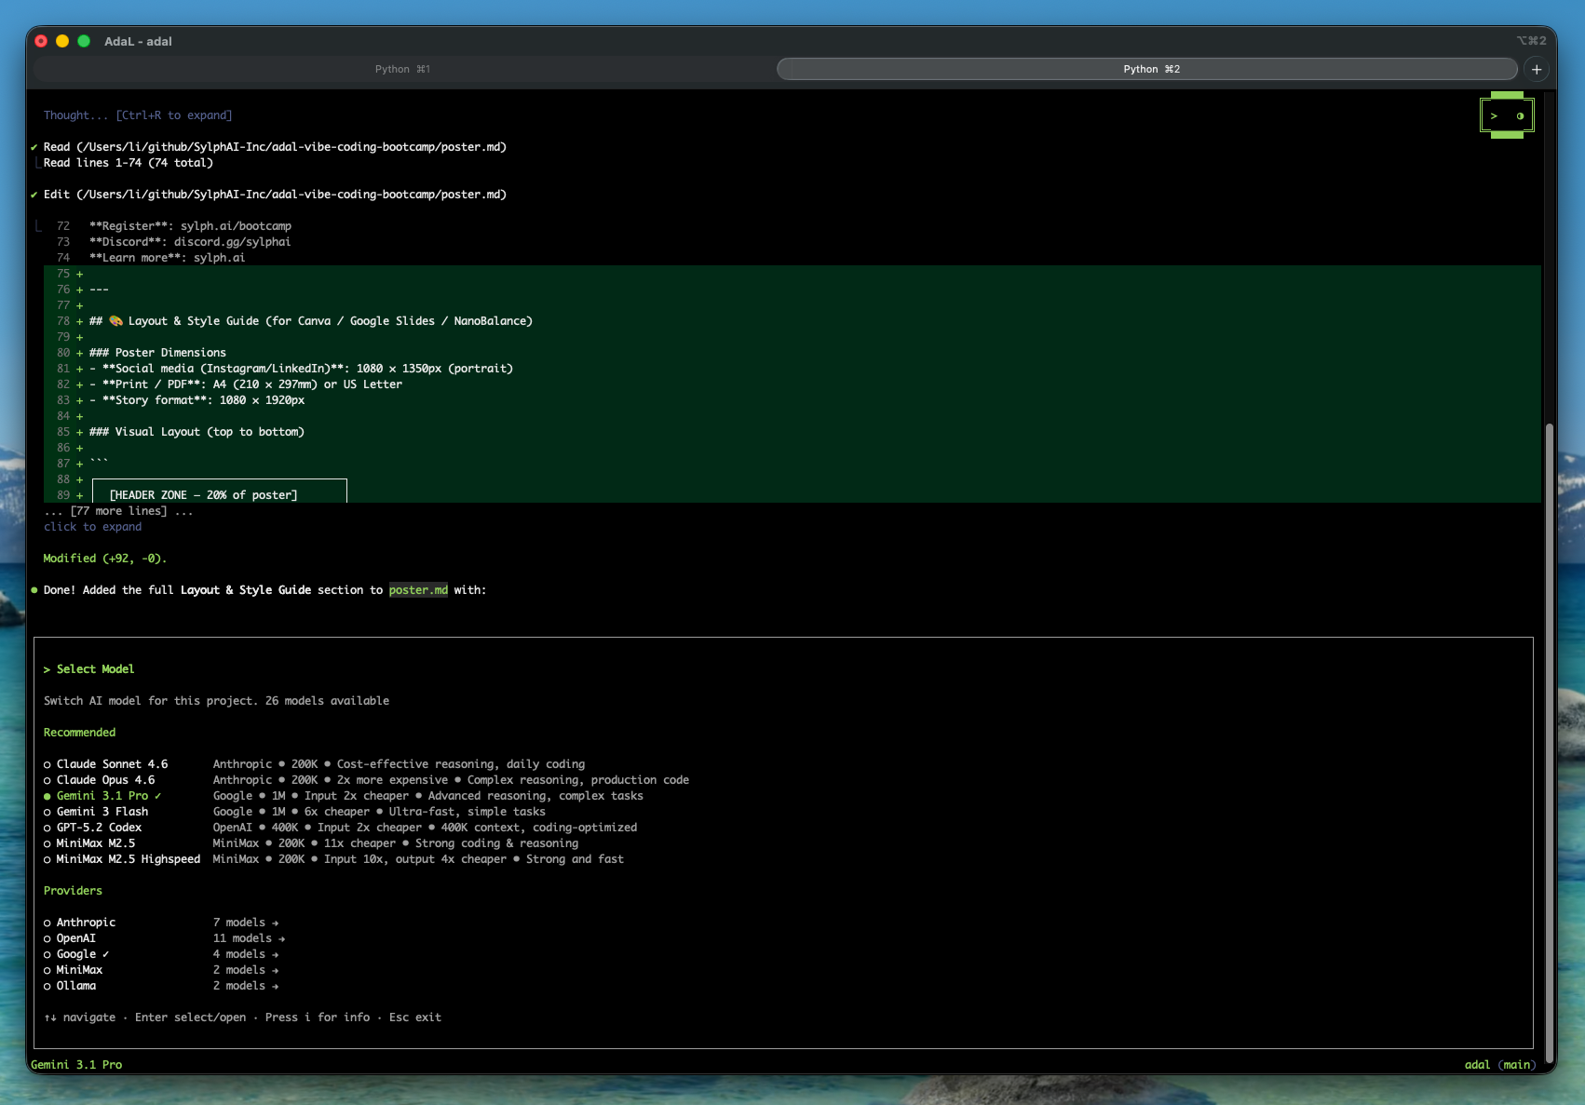Click the Gemini 3.1 Pro status bar label
The height and width of the screenshot is (1105, 1585).
coord(76,1064)
